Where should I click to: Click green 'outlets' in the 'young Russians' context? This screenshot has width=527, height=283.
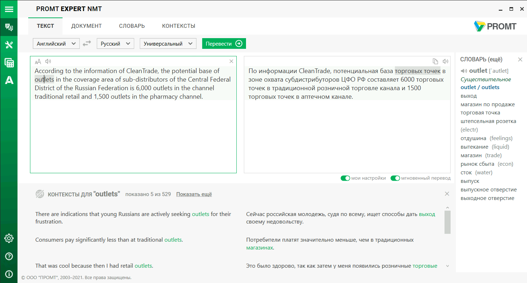(201, 214)
